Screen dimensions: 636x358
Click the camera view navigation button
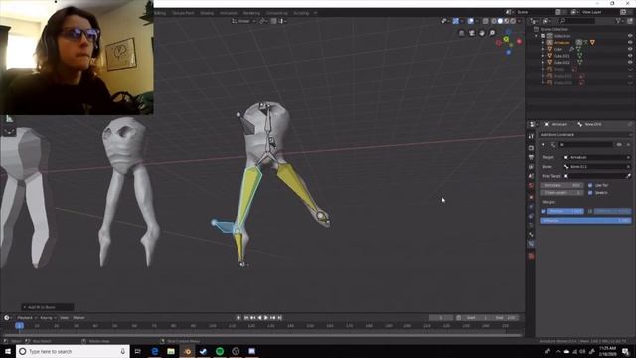[x=472, y=33]
